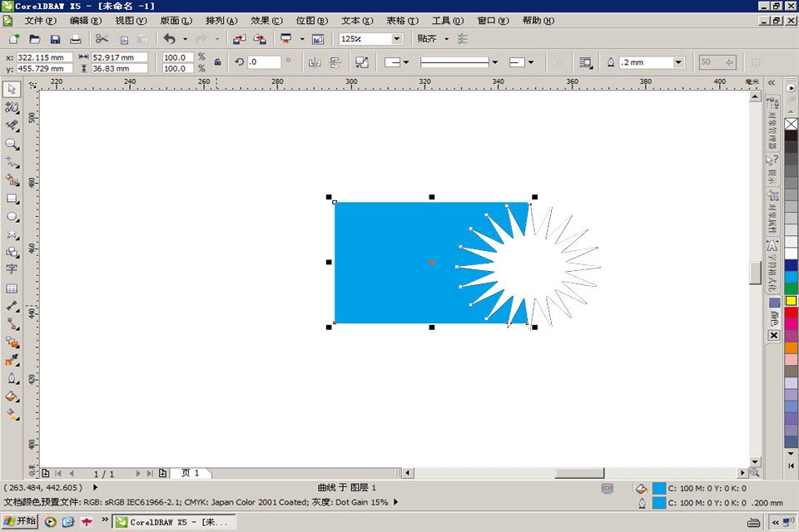Select the Shape tool
Screen dimensions: 799x532
click(12, 107)
